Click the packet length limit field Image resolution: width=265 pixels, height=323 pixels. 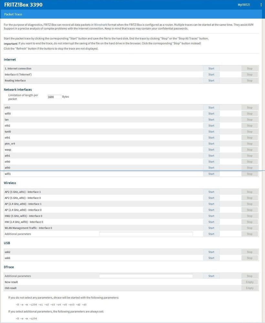[x=54, y=97]
